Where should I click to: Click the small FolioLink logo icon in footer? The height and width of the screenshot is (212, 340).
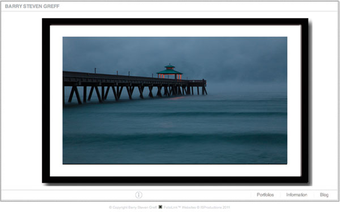point(160,207)
